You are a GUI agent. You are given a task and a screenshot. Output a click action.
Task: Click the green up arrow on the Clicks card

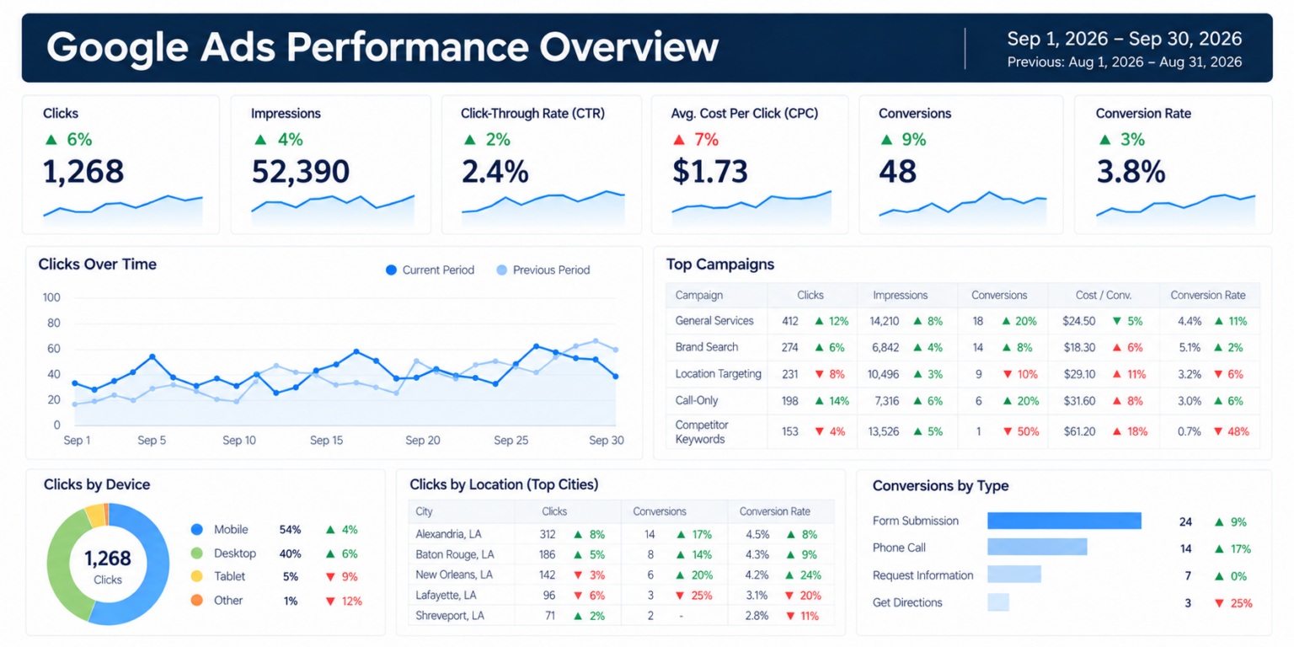point(51,140)
